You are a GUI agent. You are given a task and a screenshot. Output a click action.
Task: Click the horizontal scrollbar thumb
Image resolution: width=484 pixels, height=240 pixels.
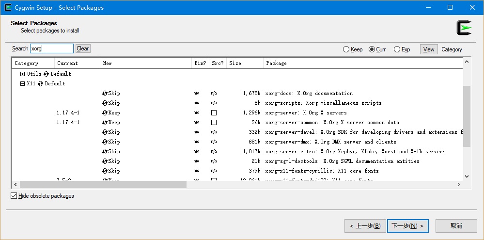click(103, 184)
